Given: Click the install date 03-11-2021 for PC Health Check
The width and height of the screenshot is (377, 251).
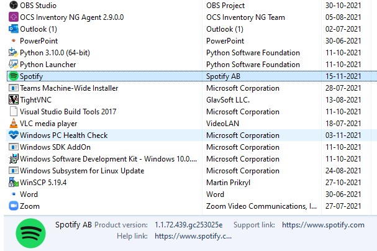Looking at the screenshot, I should (343, 135).
